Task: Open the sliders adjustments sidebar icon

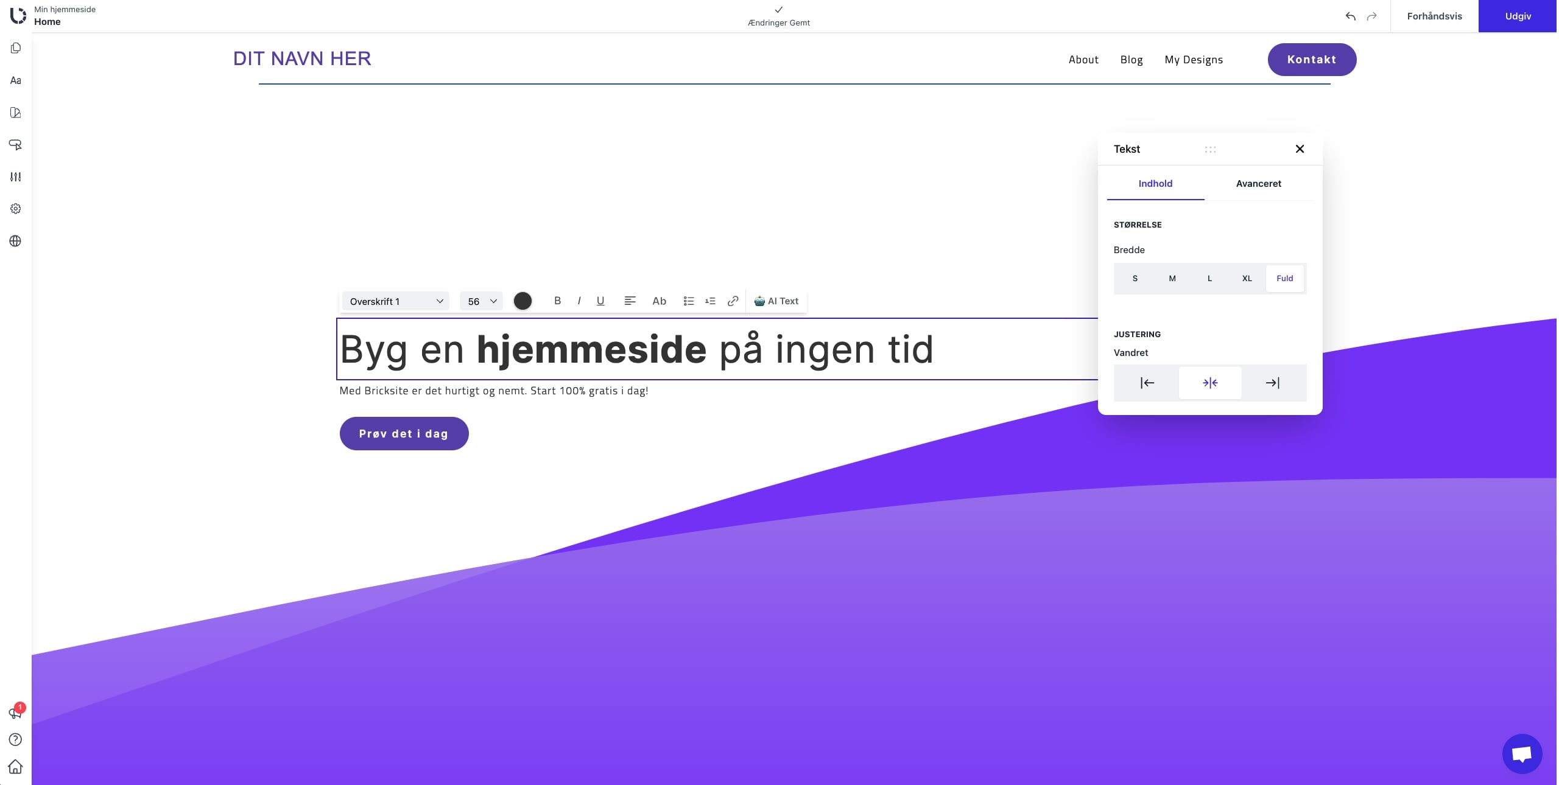Action: click(x=16, y=177)
